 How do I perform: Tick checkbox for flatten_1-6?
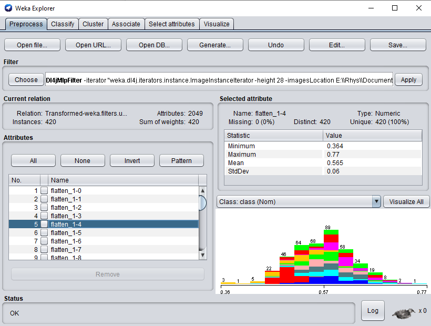click(44, 241)
